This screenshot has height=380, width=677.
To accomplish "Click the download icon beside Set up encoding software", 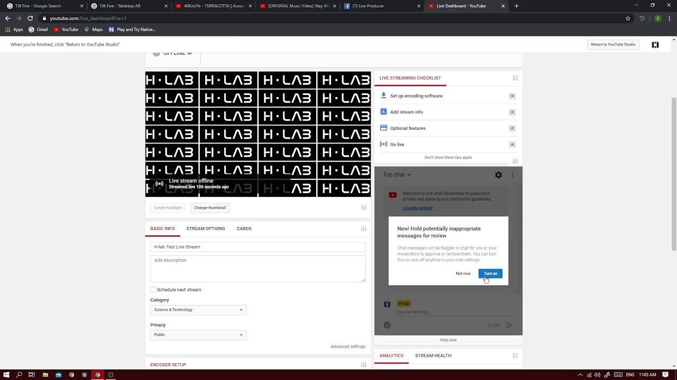I will pos(384,96).
